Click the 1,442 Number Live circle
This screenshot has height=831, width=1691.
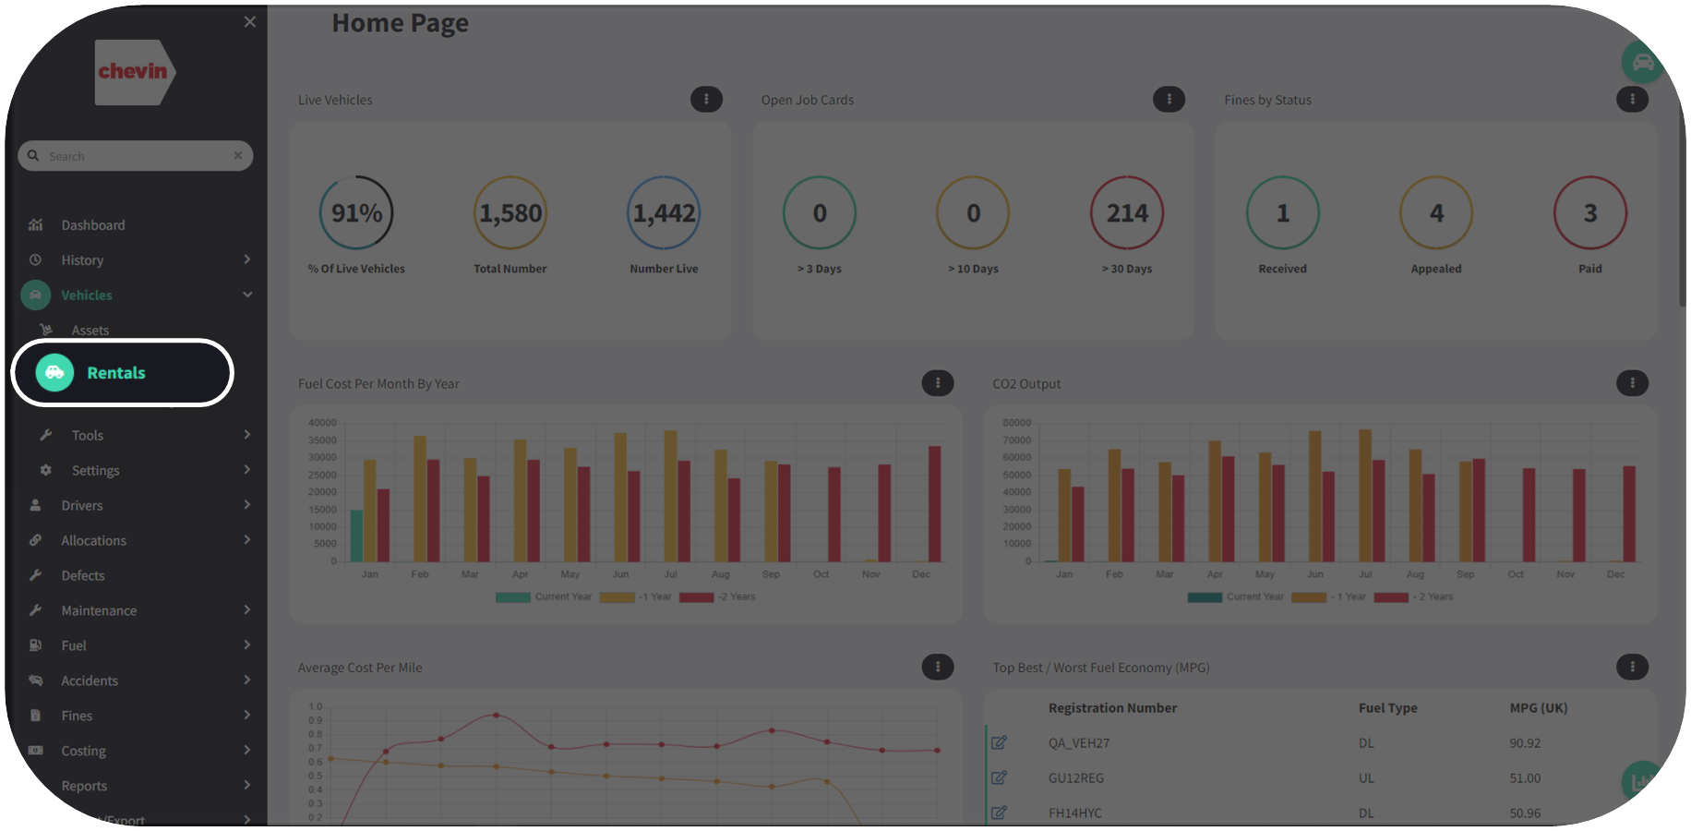pos(664,212)
